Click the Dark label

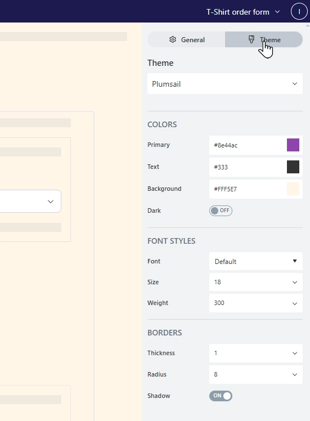(x=154, y=210)
